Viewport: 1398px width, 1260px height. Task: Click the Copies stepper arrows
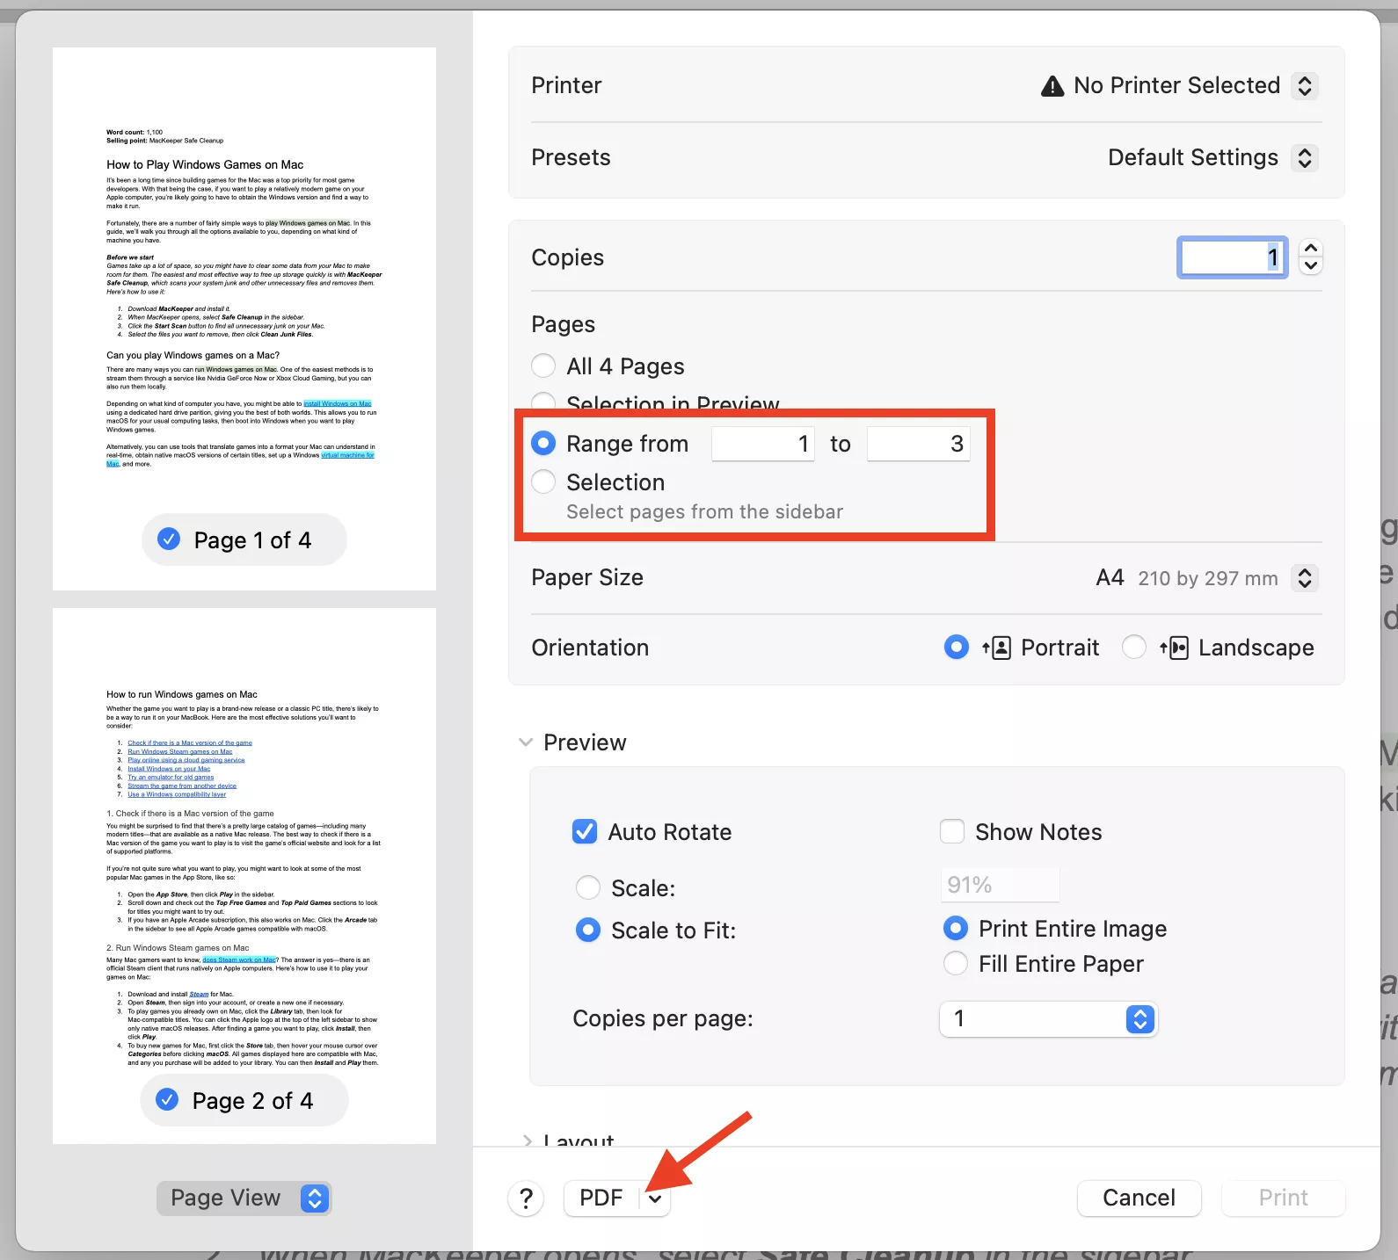coord(1310,257)
